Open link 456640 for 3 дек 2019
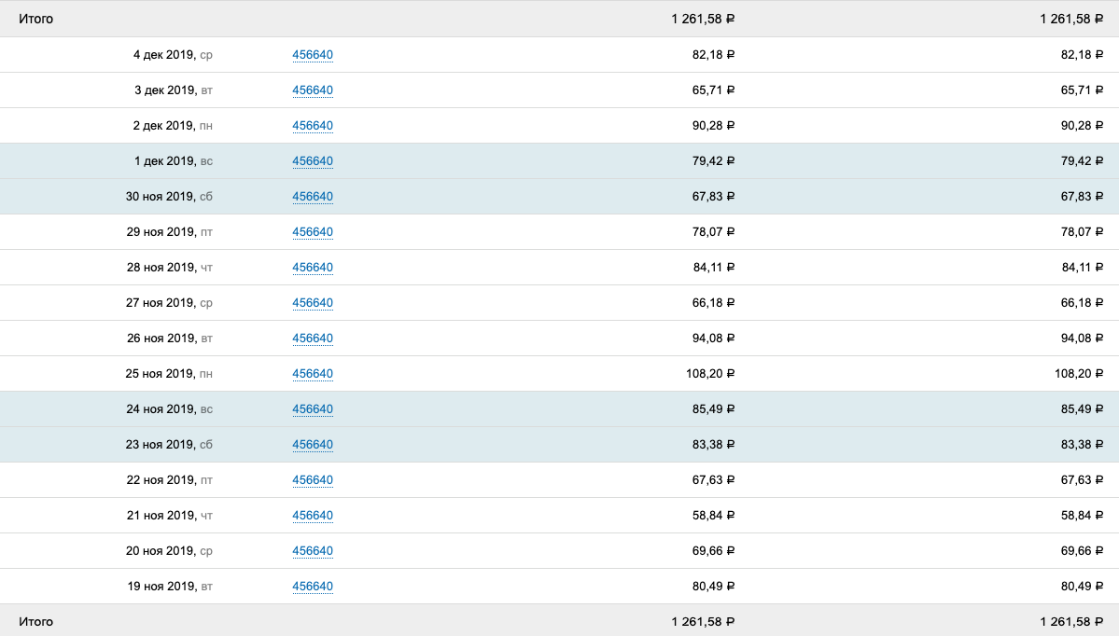 click(x=313, y=90)
